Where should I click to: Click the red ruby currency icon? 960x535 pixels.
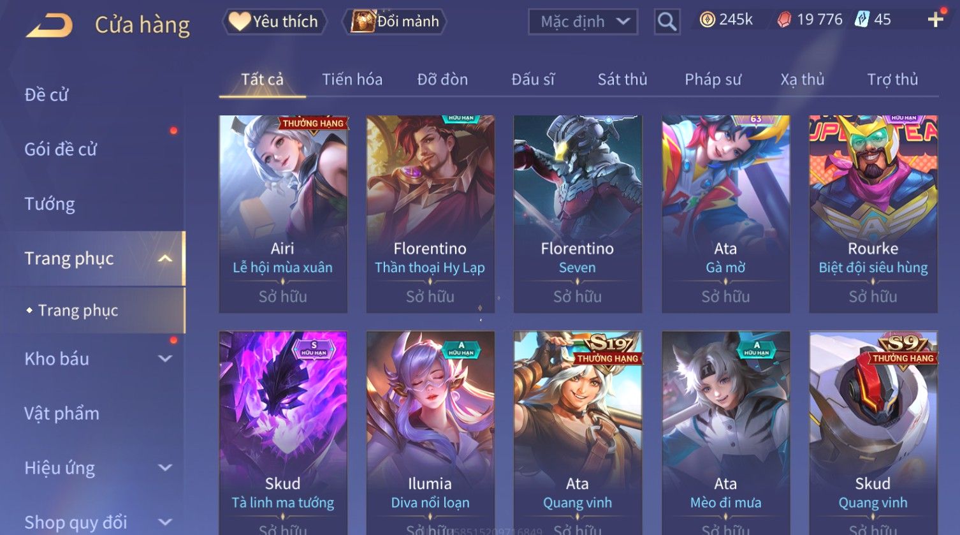784,20
